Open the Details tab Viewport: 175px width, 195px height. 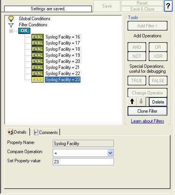tap(17, 132)
